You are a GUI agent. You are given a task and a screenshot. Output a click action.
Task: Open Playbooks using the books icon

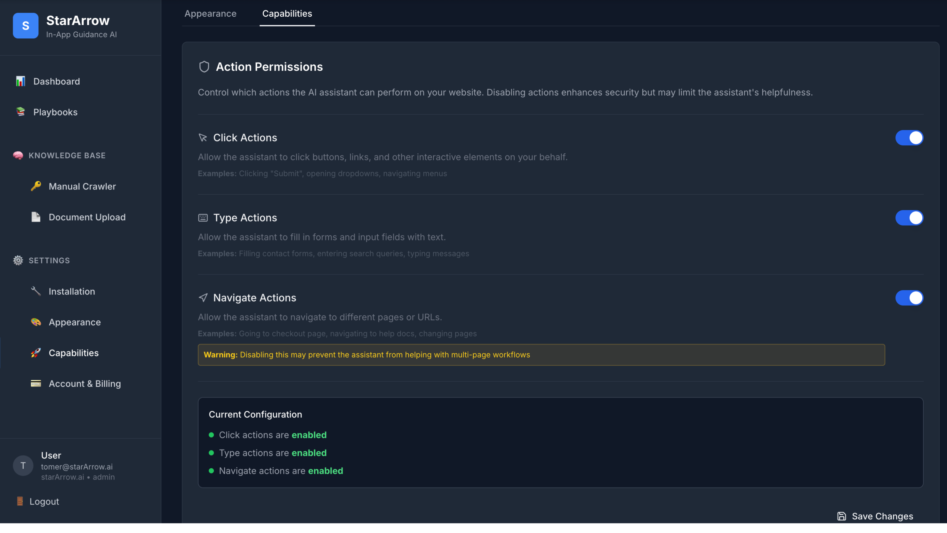(20, 112)
